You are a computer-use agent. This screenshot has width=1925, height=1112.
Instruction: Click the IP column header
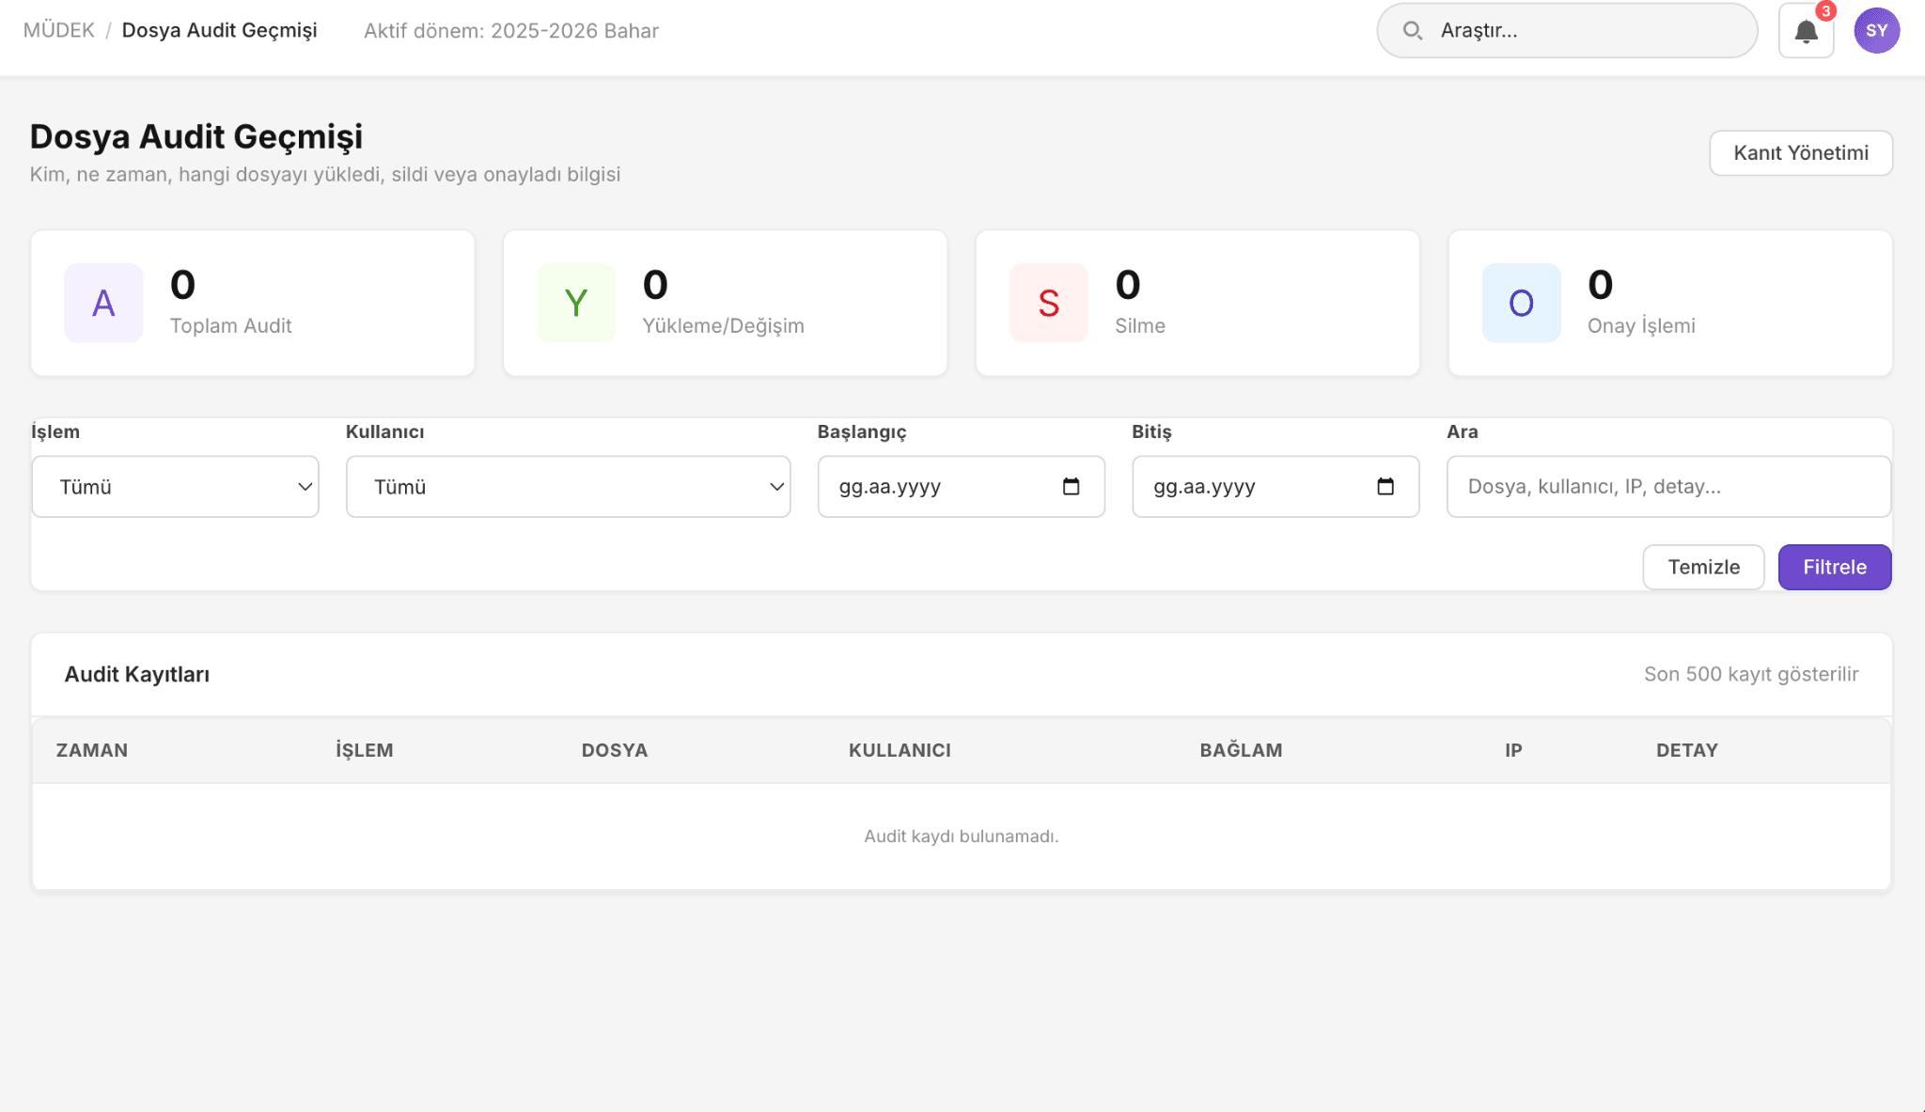[1513, 750]
